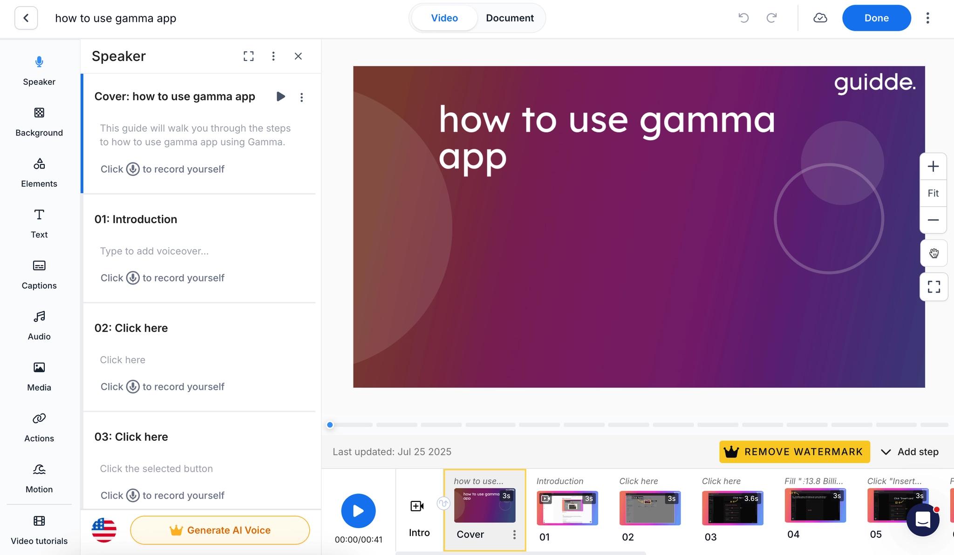This screenshot has height=555, width=954.
Task: Expand the Speaker panel to fullscreen
Action: (x=249, y=56)
